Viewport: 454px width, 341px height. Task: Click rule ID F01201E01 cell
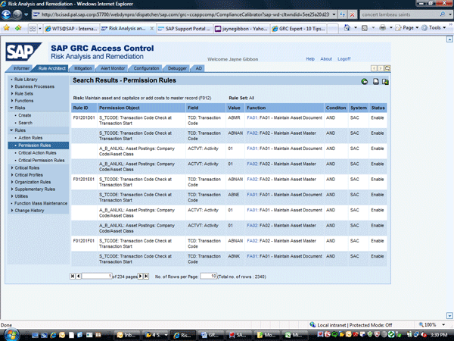pos(84,182)
